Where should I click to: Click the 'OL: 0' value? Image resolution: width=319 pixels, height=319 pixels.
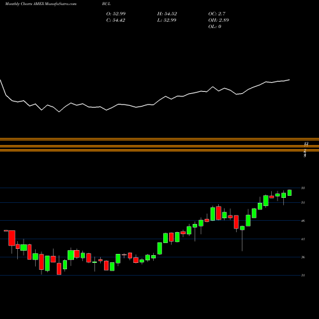pyautogui.click(x=215, y=27)
